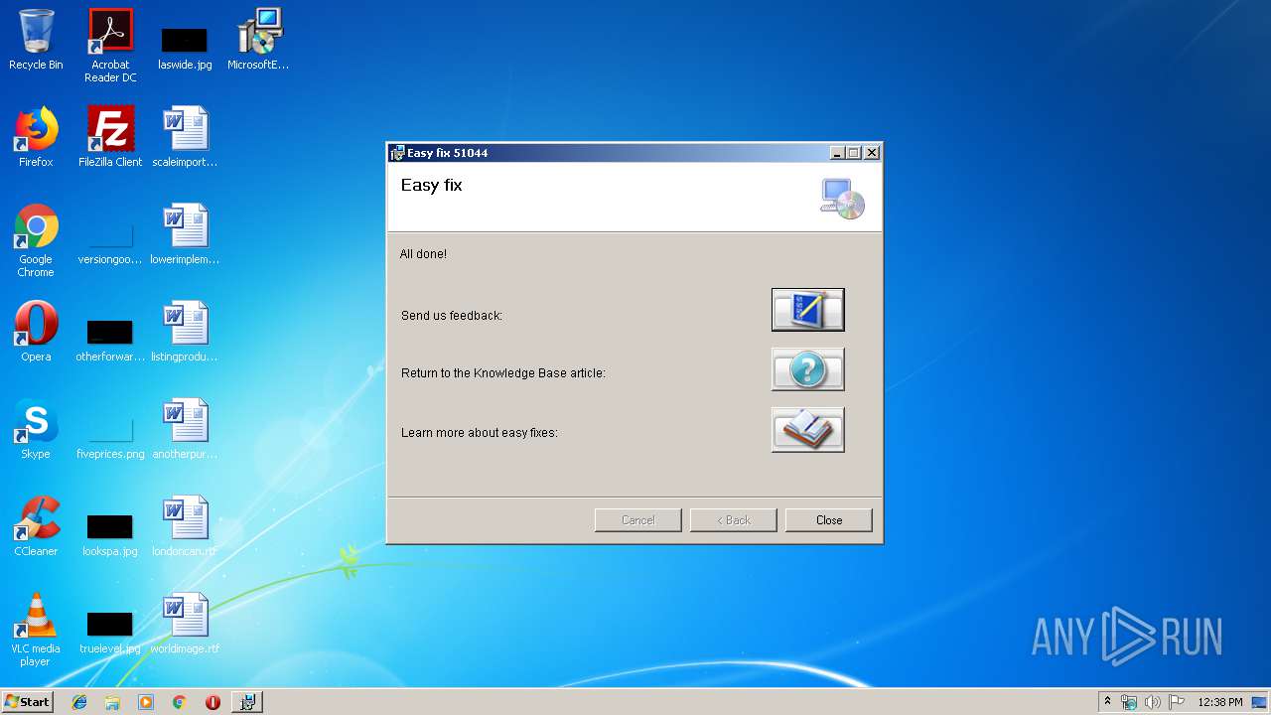The width and height of the screenshot is (1271, 715).
Task: Select the Skype desktop shortcut
Action: pos(36,429)
